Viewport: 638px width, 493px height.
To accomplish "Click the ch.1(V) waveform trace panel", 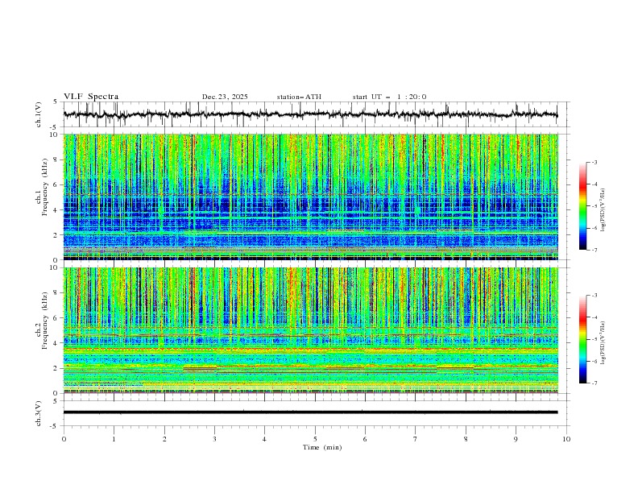I will pos(314,114).
